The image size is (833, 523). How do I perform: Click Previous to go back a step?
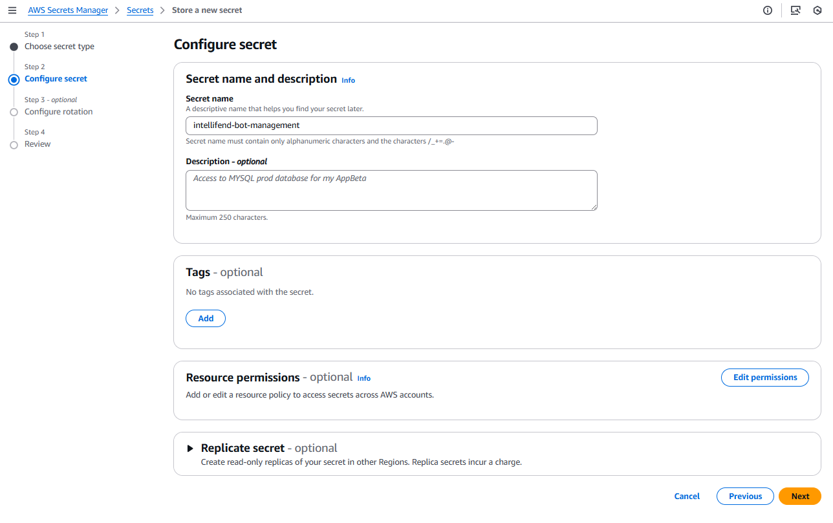click(744, 496)
